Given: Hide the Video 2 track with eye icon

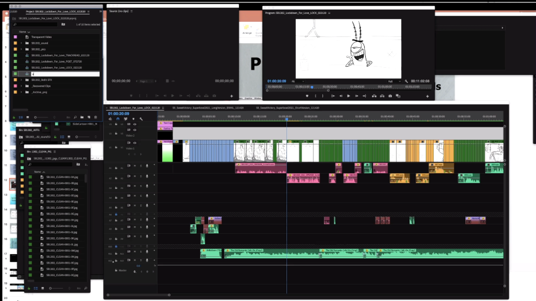Looking at the screenshot, I should [x=135, y=130].
